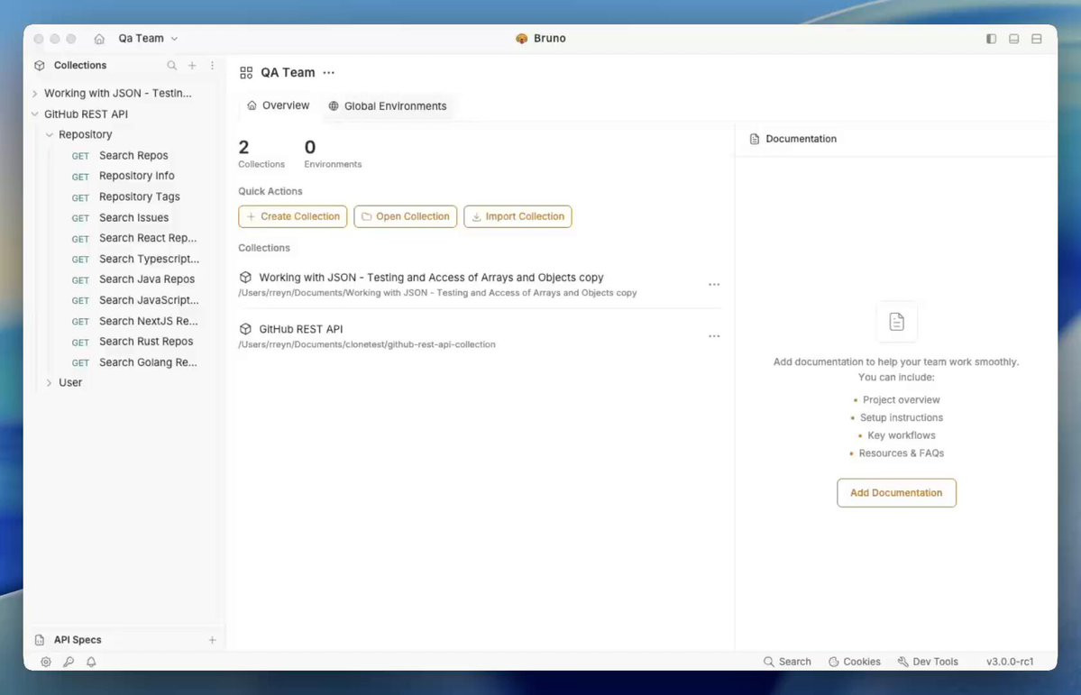Click the document placeholder icon in Documentation
The height and width of the screenshot is (695, 1081).
[896, 321]
